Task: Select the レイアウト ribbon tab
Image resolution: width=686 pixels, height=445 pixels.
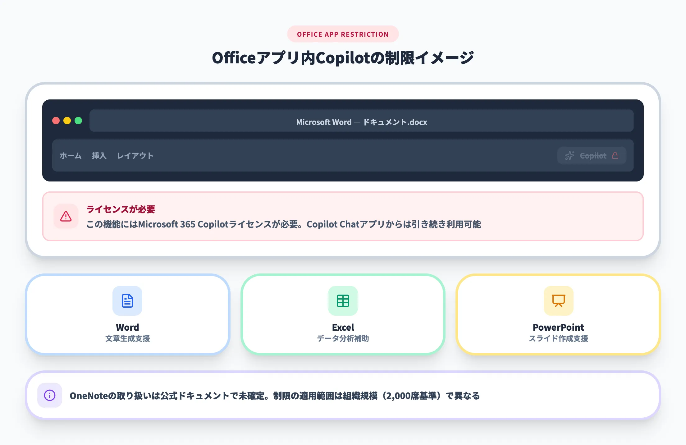Action: (x=135, y=156)
